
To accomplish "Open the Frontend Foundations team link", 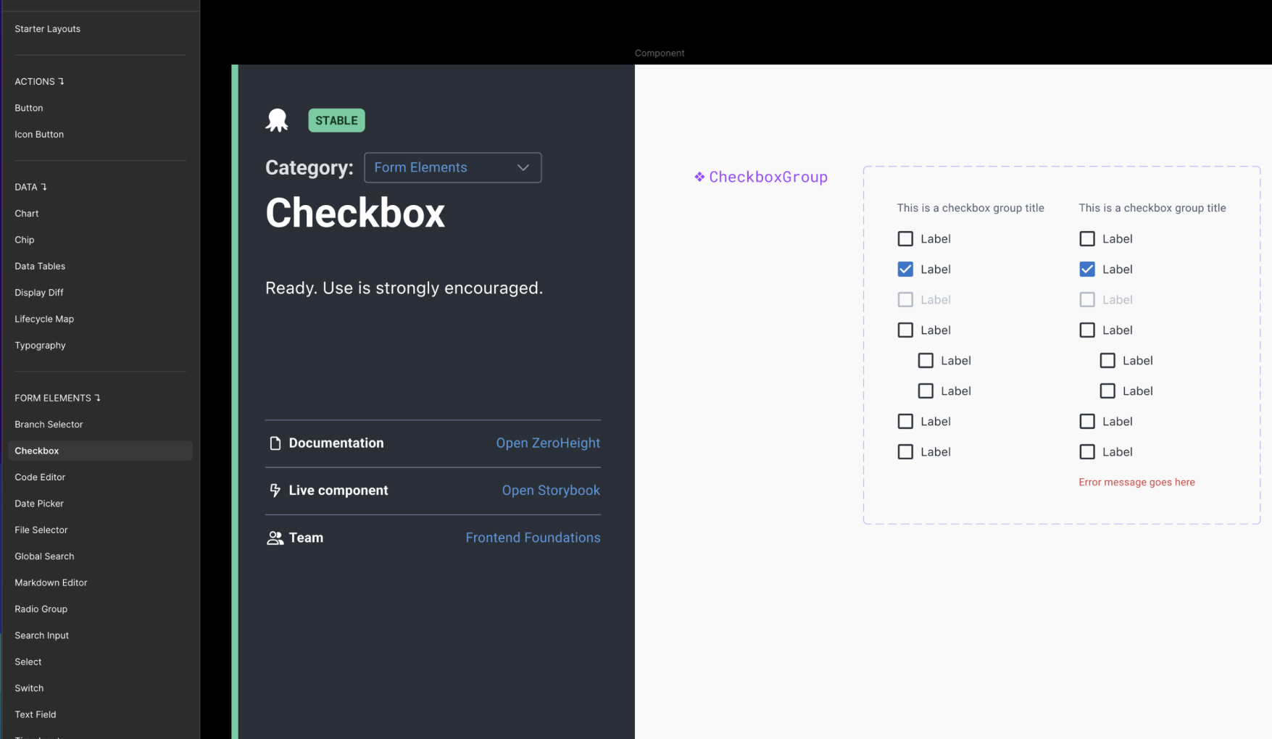I will click(x=533, y=538).
